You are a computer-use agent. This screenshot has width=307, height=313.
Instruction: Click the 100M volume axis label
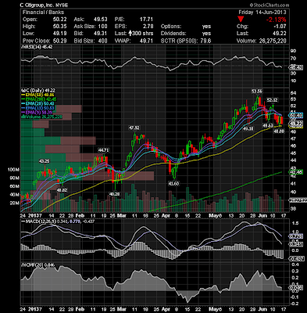[x=13, y=170]
